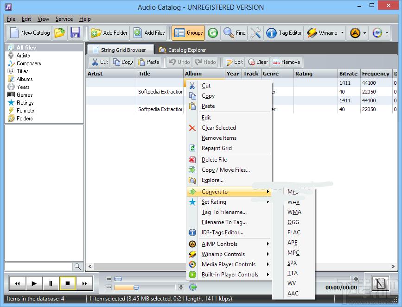Click the Add Files button

pyautogui.click(x=149, y=33)
